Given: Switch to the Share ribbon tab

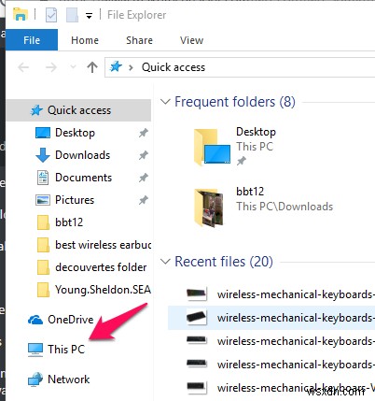Looking at the screenshot, I should click(x=139, y=40).
